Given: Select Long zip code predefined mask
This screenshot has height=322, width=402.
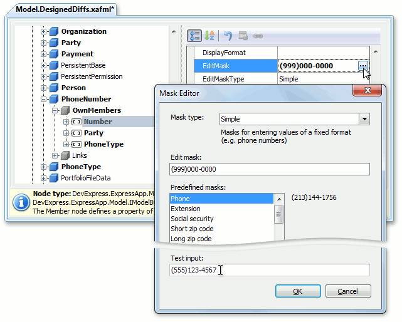Looking at the screenshot, I should point(221,239).
